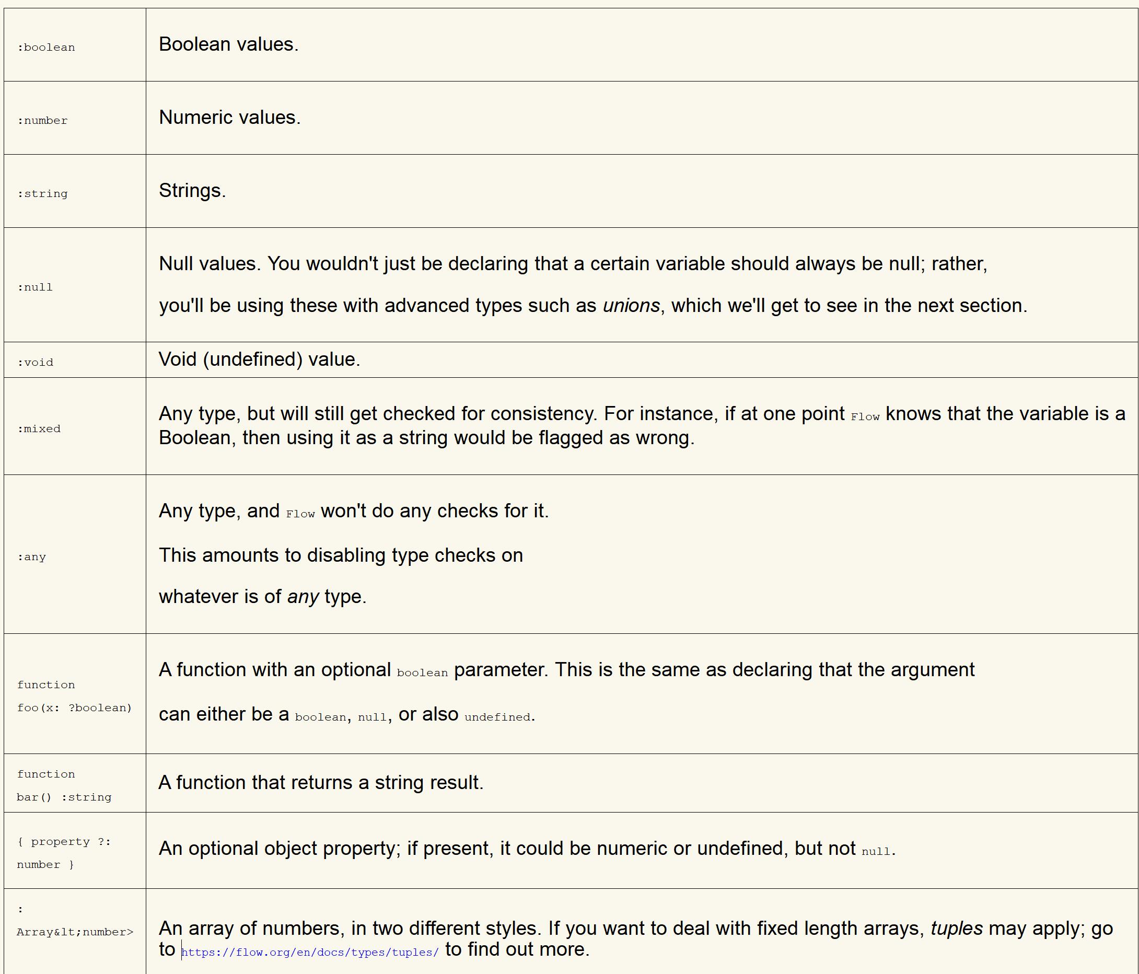Click the :boolean type code cell
This screenshot has width=1139, height=974.
[x=46, y=47]
